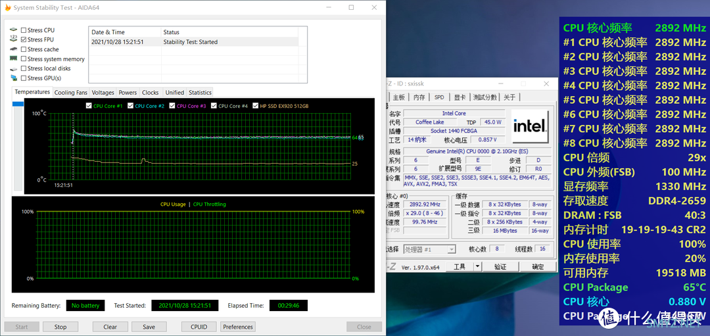Viewport: 710px width, 336px height.
Task: Click the 验证 button in CPU-Z
Action: click(500, 267)
